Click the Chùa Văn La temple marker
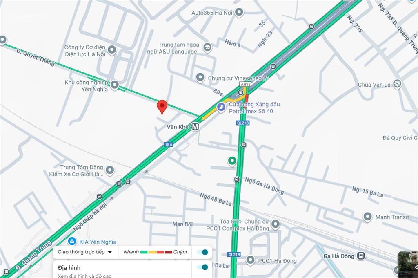Image resolution: width=418 pixels, height=278 pixels. click(x=397, y=84)
